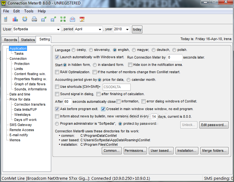Select Protection in the settings tree

(x=22, y=64)
